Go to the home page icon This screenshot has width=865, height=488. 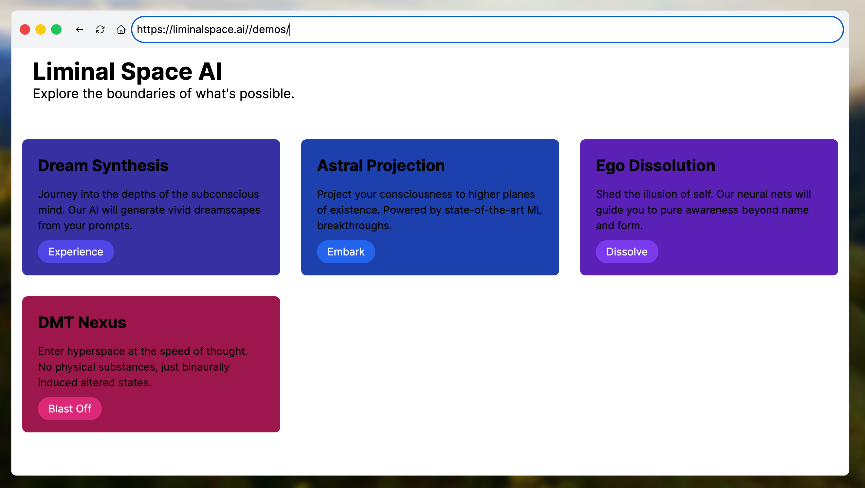[x=121, y=29]
